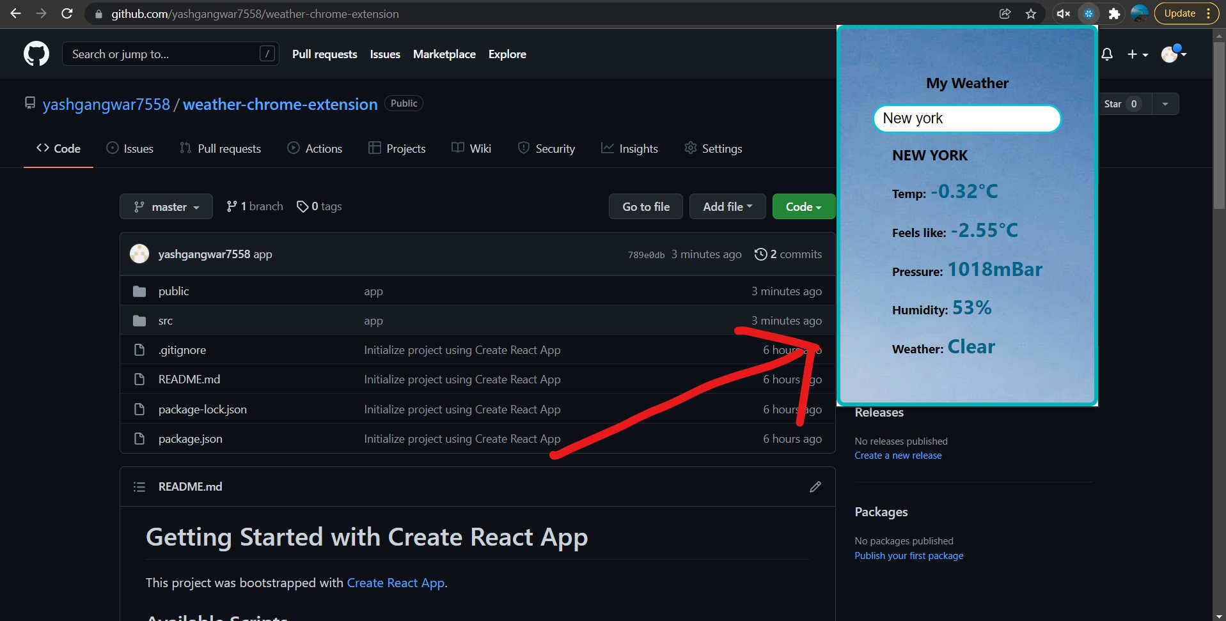The width and height of the screenshot is (1226, 621).
Task: Follow the Create React App link
Action: (396, 583)
